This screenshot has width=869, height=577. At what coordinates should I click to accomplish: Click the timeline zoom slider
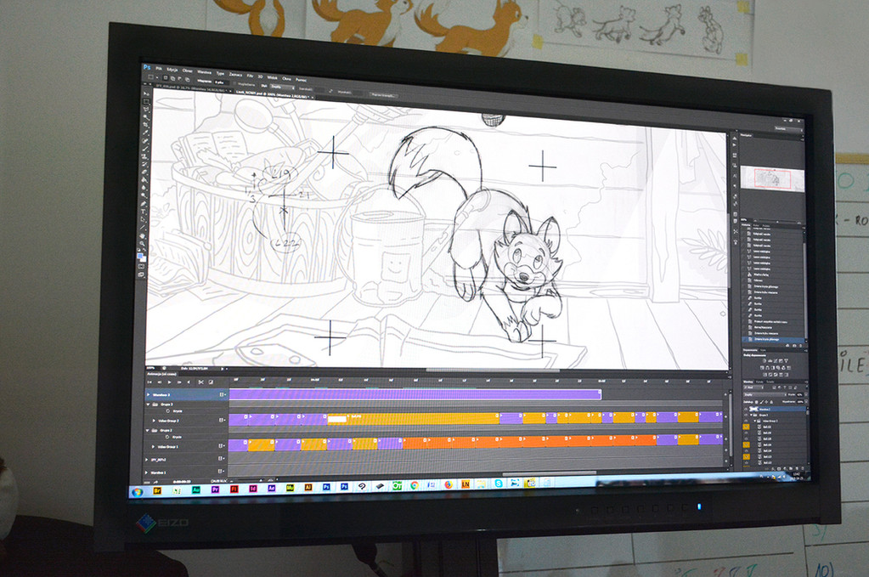coord(251,480)
